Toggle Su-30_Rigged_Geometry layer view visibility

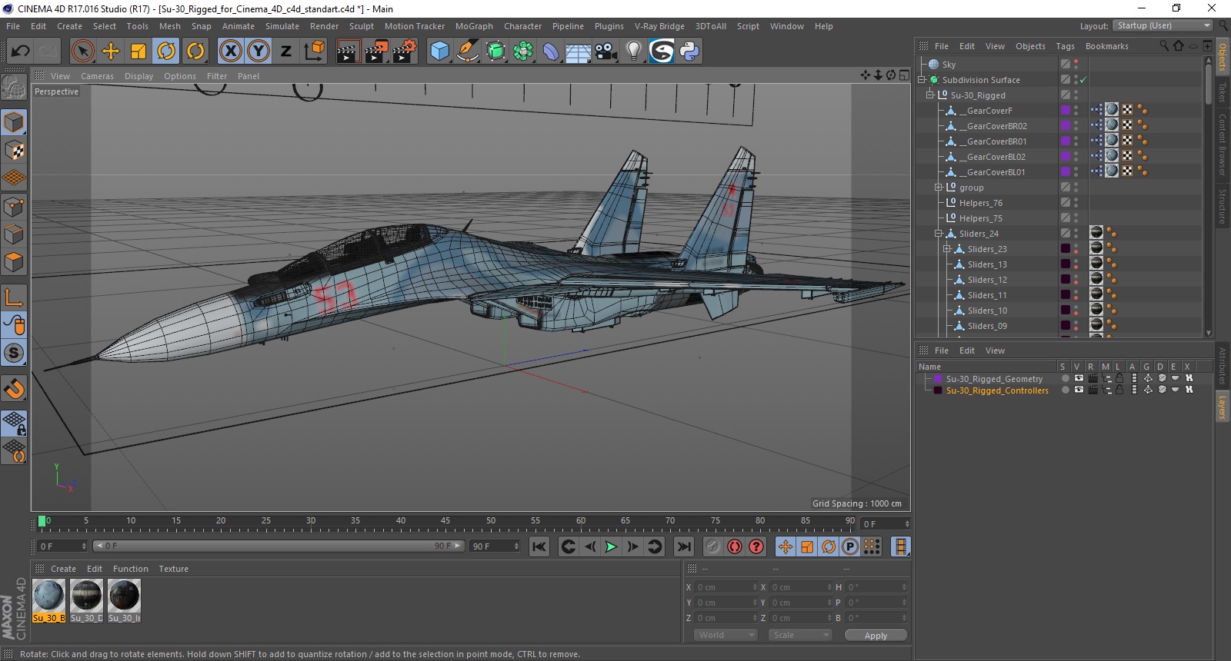tap(1079, 378)
